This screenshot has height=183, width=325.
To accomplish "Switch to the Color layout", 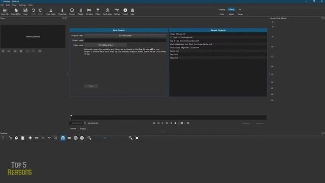I will tap(222, 14).
